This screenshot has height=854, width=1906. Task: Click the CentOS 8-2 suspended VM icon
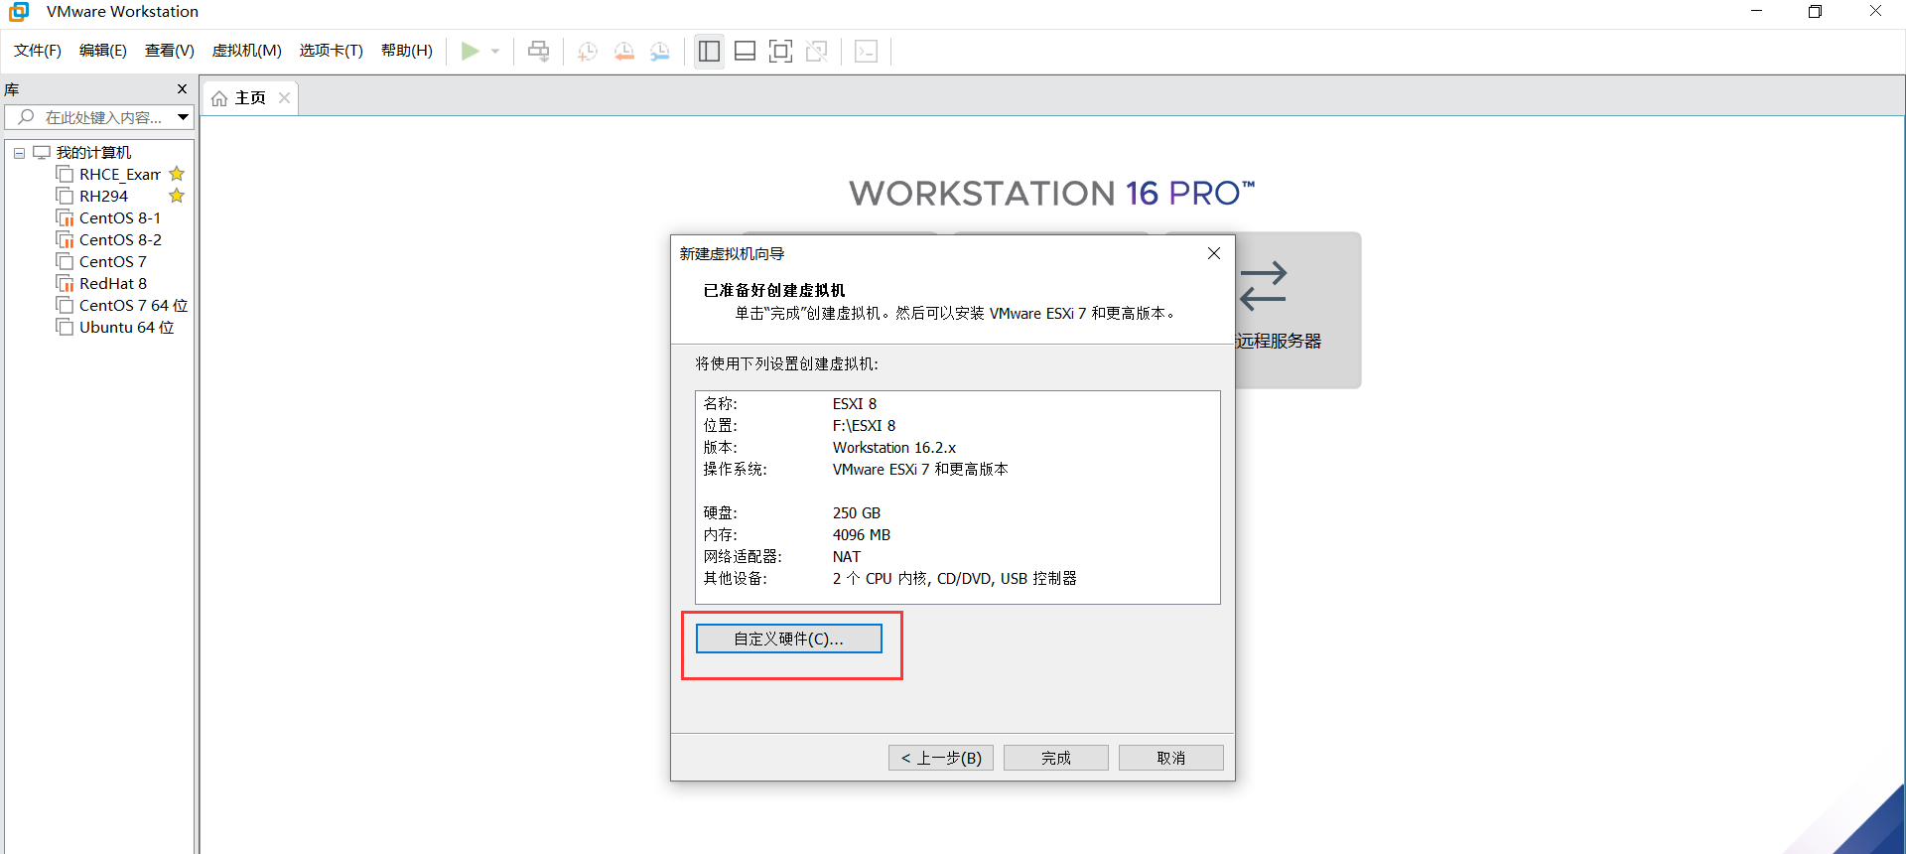click(x=66, y=240)
